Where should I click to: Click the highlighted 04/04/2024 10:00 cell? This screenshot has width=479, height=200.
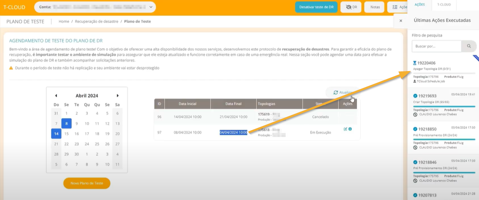[233, 133]
